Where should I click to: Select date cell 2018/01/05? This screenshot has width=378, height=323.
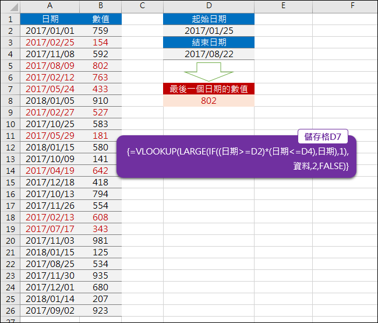(50, 101)
